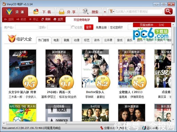Click the 用户名 username input field

[x=27, y=27]
